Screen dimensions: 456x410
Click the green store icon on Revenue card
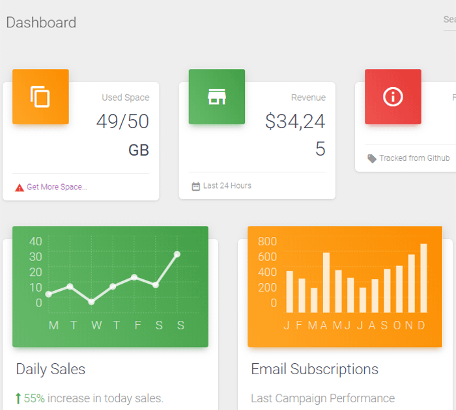point(217,97)
